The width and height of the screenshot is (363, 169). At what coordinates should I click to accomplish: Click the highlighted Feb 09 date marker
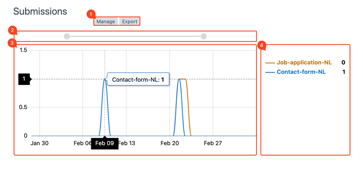(105, 143)
